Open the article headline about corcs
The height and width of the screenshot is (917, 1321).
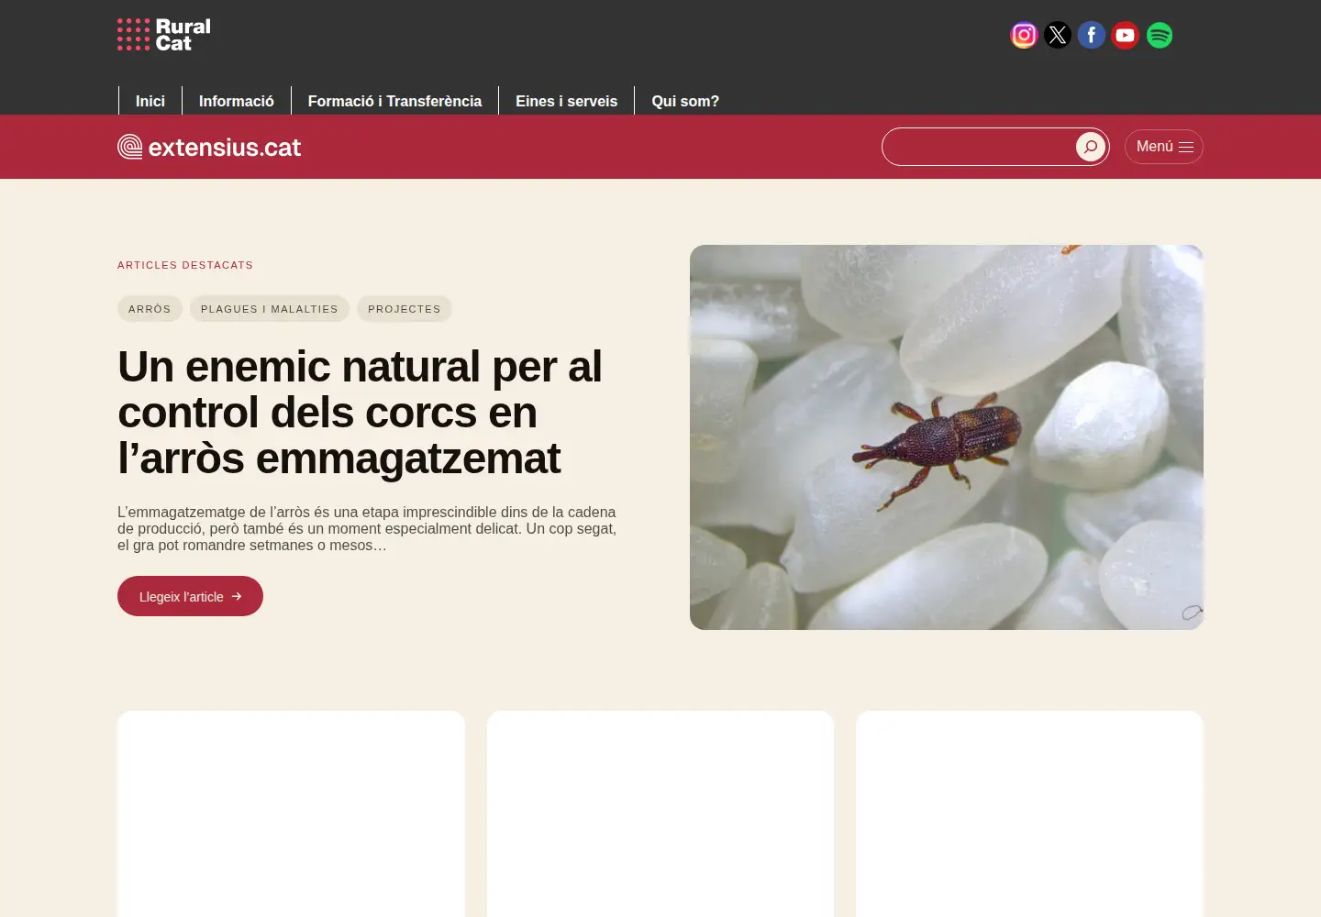tap(360, 412)
